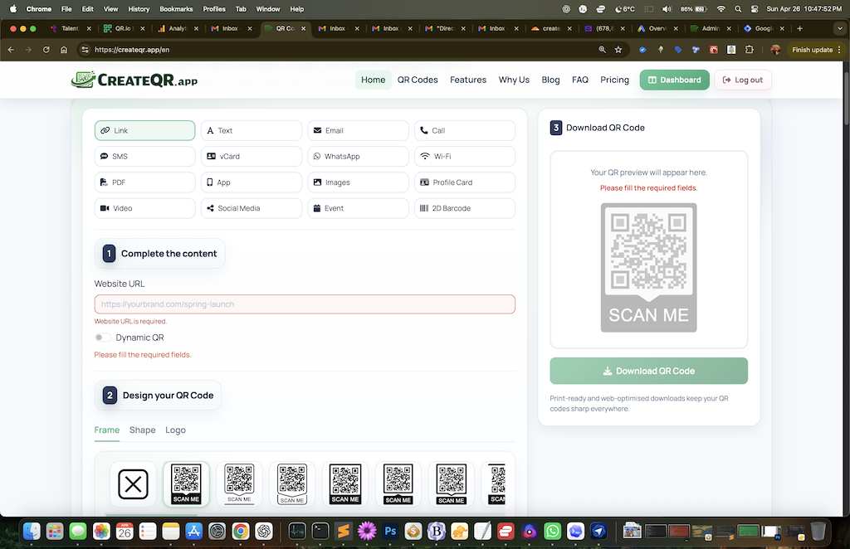This screenshot has width=850, height=549.
Task: Pick the Images QR type
Action: pyautogui.click(x=359, y=182)
